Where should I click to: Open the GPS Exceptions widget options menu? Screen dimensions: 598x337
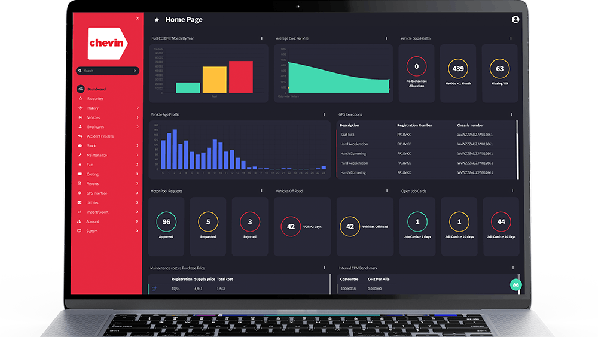511,114
